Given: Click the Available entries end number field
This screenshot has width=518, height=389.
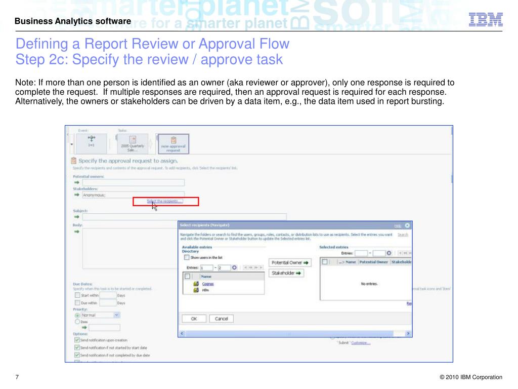Looking at the screenshot, I should [224, 267].
